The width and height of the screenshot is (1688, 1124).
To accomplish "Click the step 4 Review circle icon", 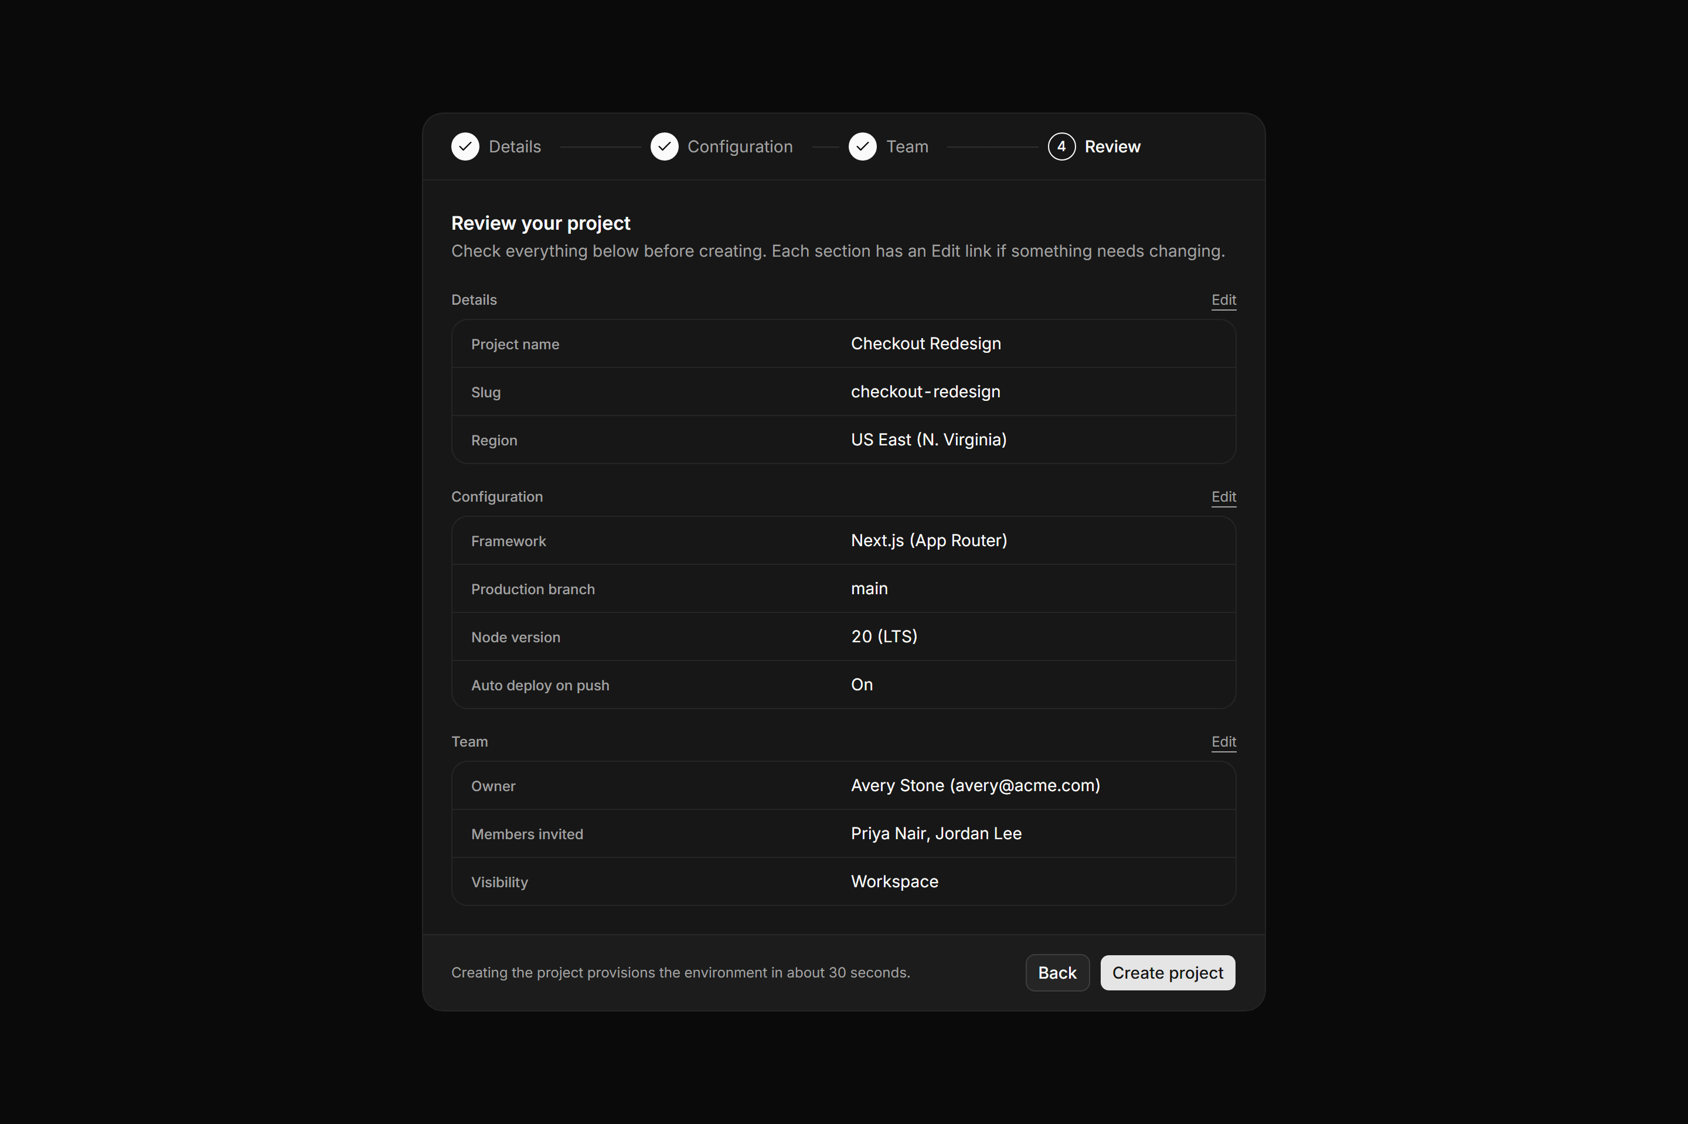I will point(1061,147).
